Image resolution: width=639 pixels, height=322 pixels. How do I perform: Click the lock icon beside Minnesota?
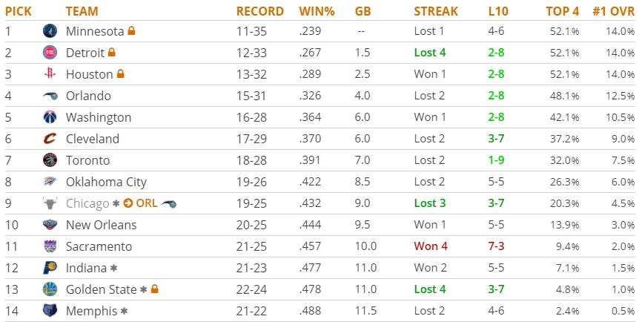[x=131, y=30]
